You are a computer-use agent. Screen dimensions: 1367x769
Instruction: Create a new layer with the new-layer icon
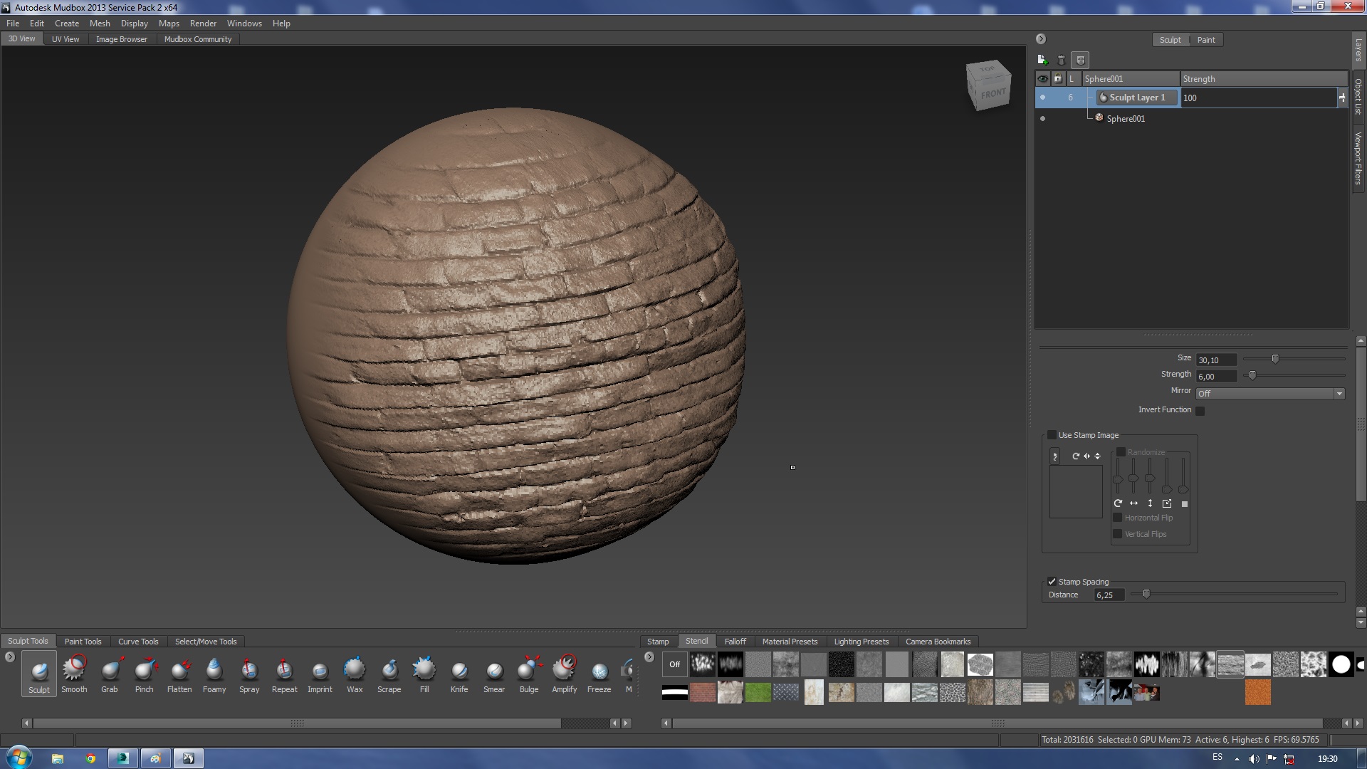coord(1042,61)
